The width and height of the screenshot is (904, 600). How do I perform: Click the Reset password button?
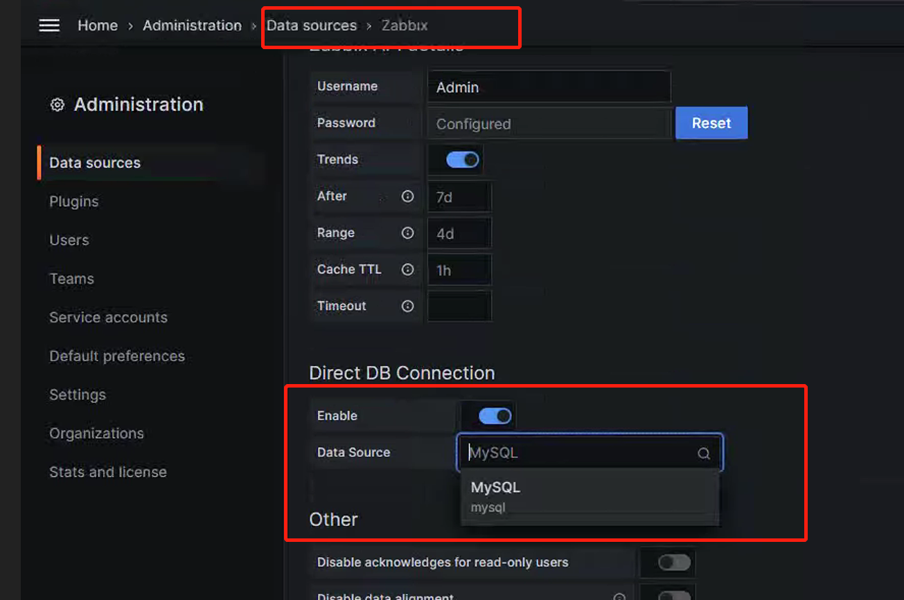[711, 123]
